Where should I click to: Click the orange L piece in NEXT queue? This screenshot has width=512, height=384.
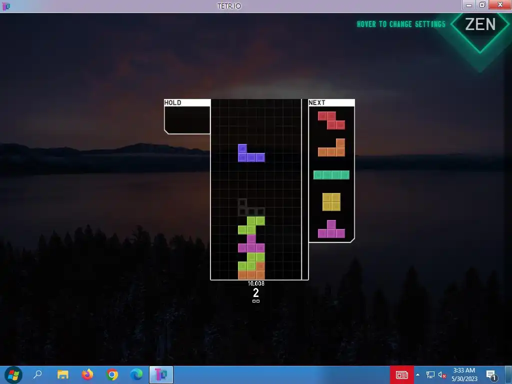(331, 147)
